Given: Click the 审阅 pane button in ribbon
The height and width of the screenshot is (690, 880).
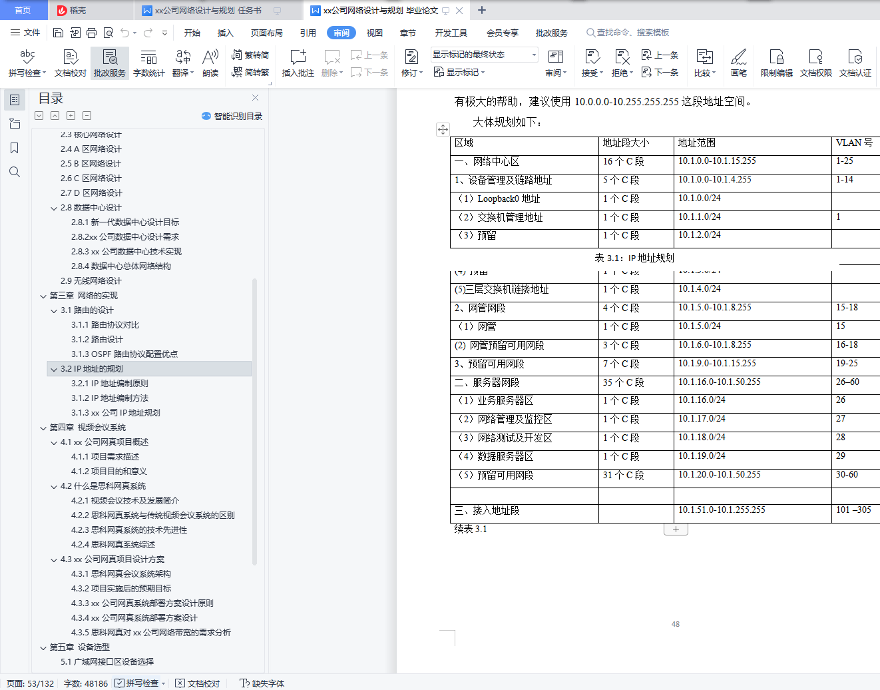Looking at the screenshot, I should (556, 63).
